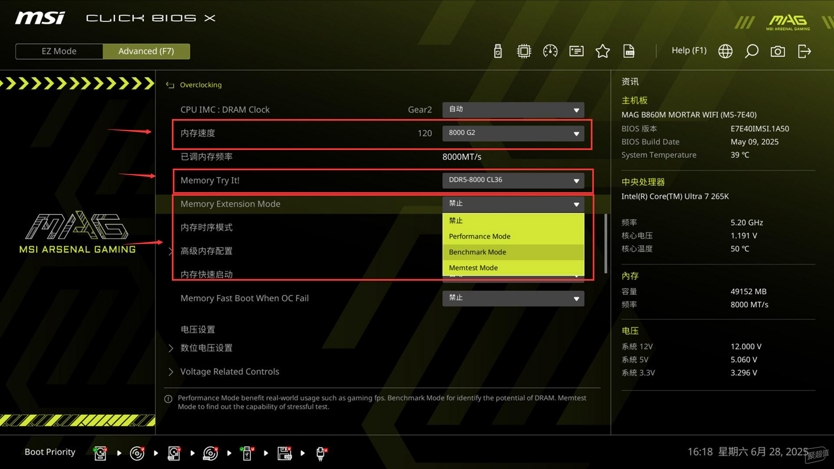834x469 pixels.
Task: Select the CD/DVD boot device icon
Action: tap(137, 453)
